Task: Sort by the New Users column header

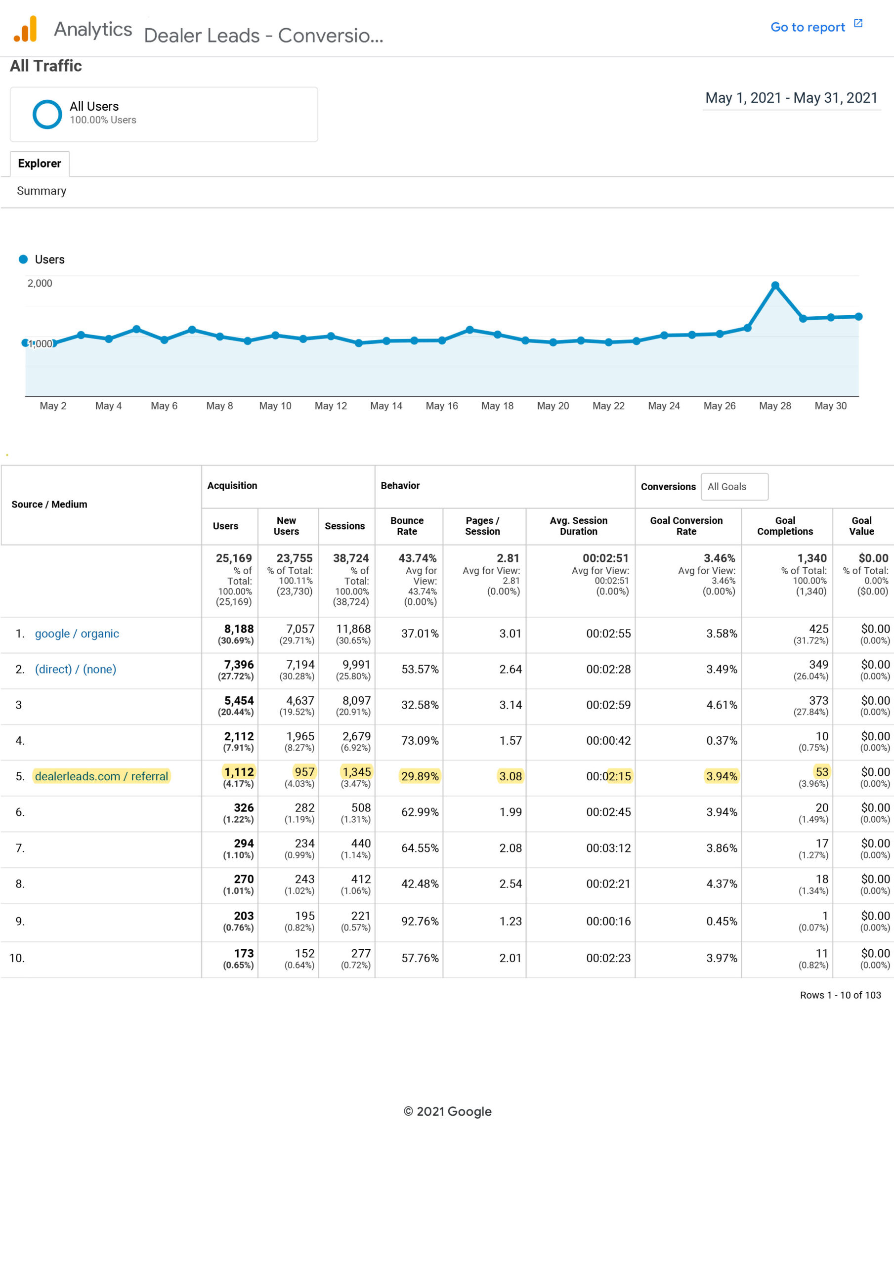Action: coord(286,526)
